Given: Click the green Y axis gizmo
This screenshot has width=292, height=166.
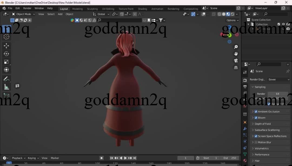Looking at the screenshot, I should [x=230, y=35].
